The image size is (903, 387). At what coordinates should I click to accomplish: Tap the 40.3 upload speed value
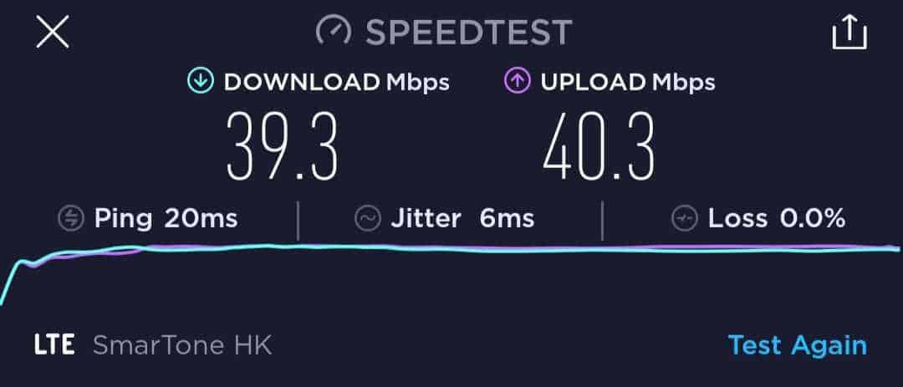[599, 147]
